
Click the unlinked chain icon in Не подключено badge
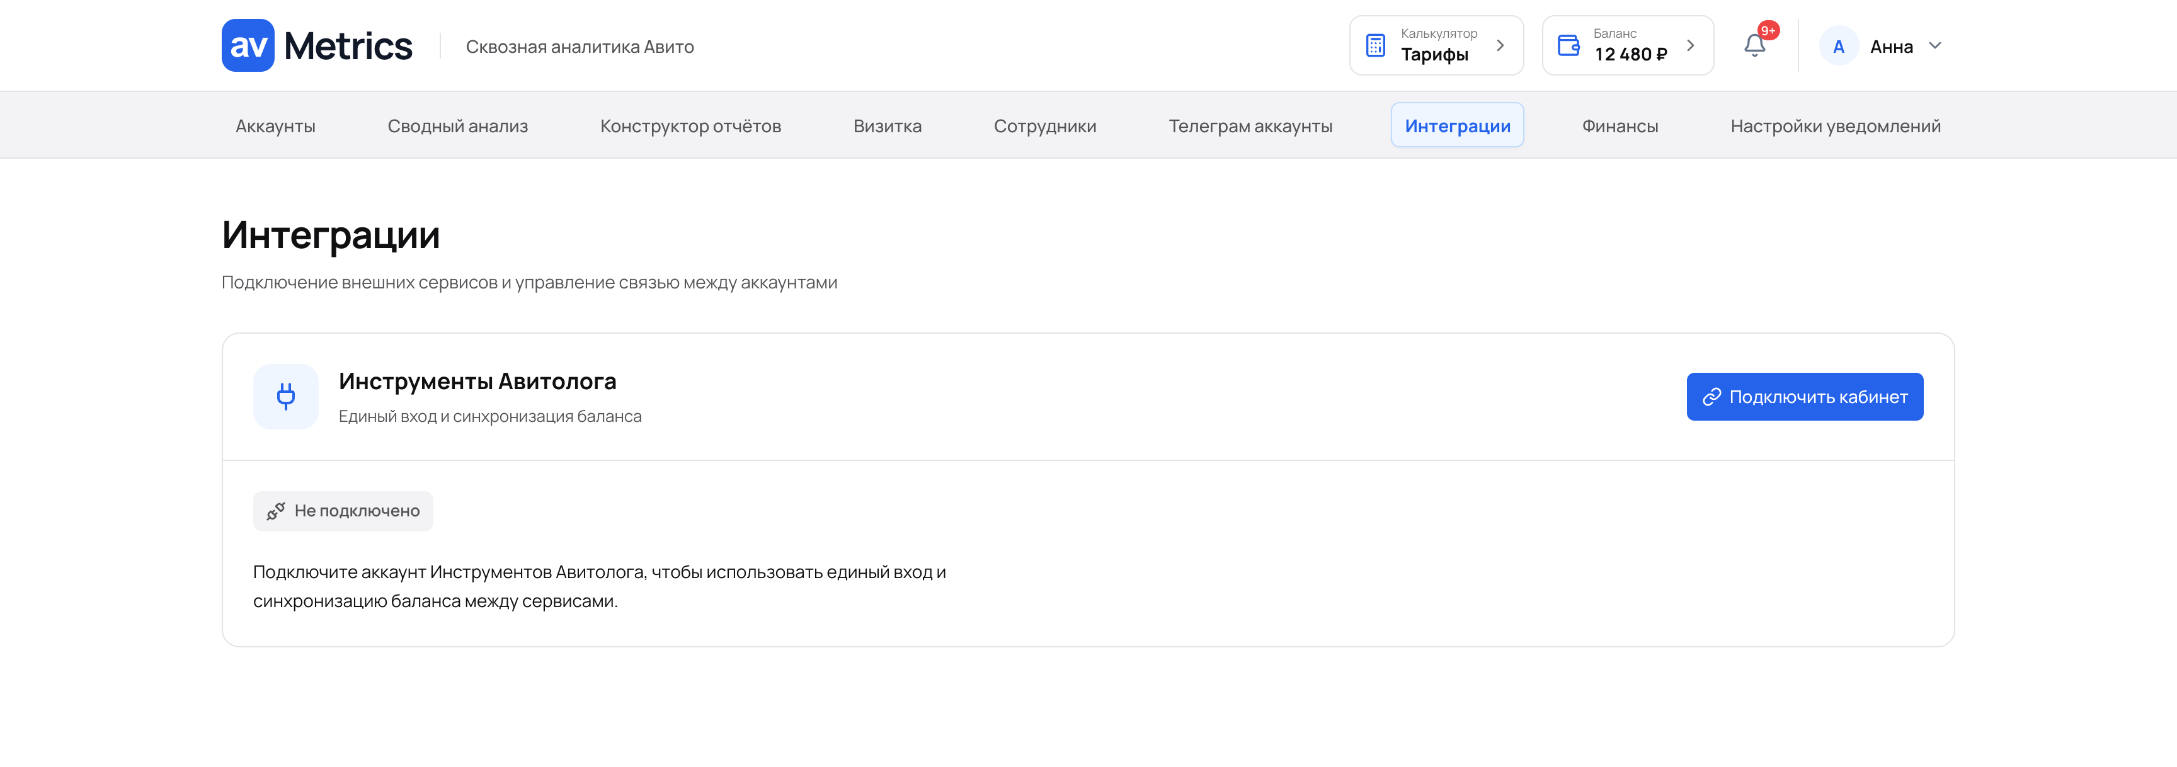[275, 511]
